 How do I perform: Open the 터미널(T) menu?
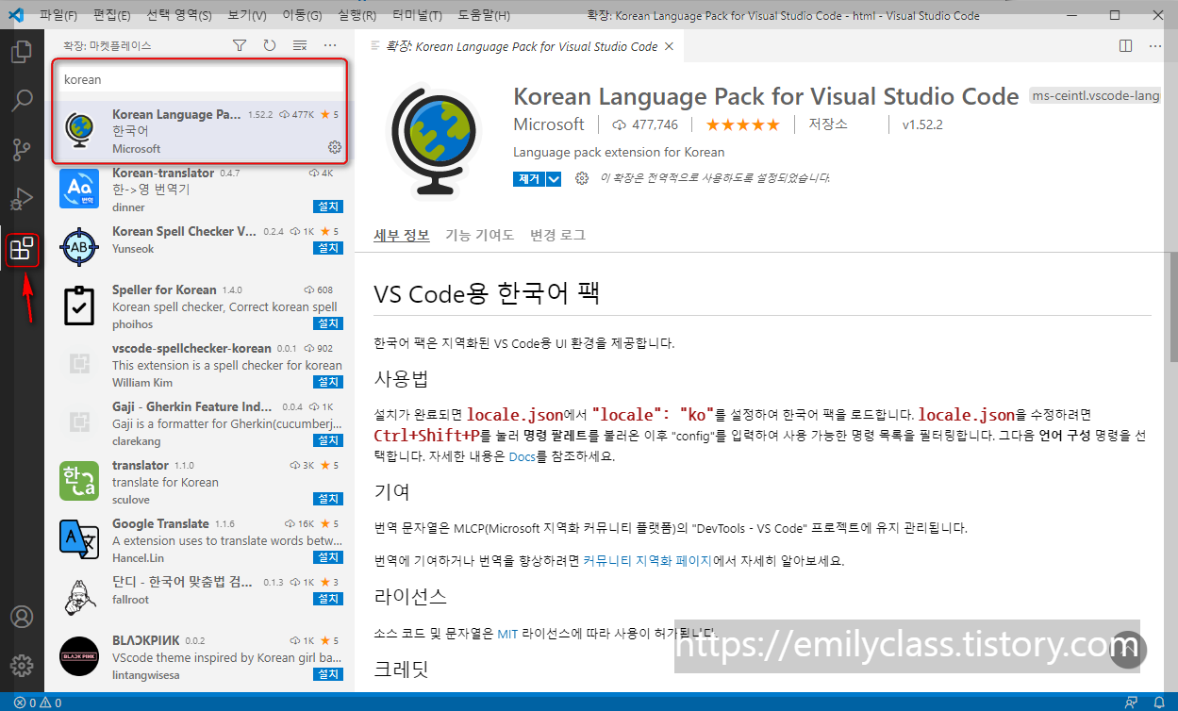[415, 16]
